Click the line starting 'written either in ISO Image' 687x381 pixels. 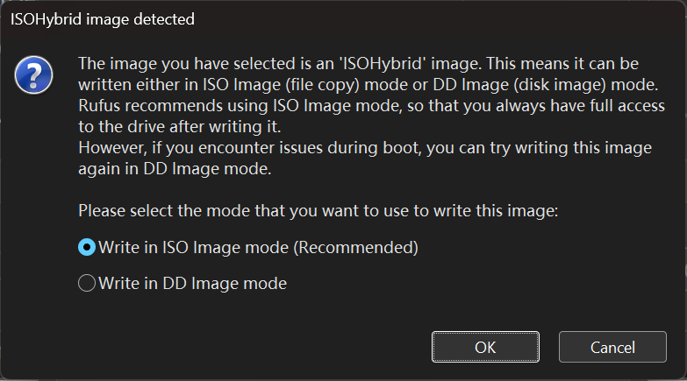(368, 85)
